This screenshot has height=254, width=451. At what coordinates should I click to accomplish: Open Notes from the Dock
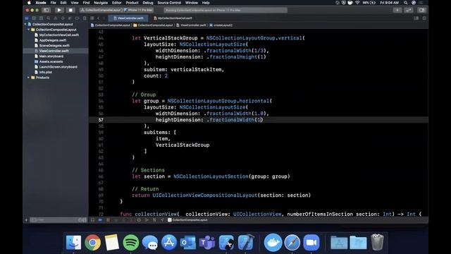(111, 242)
